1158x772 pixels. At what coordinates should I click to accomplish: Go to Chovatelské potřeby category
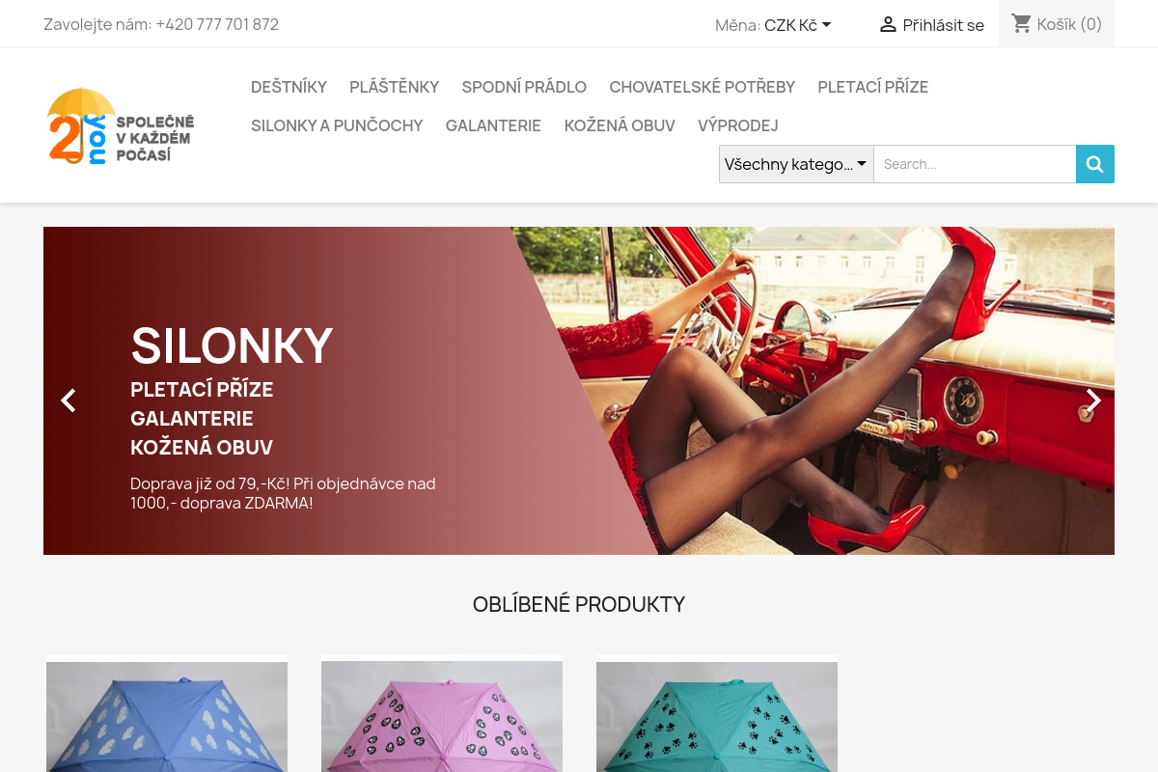pos(702,87)
